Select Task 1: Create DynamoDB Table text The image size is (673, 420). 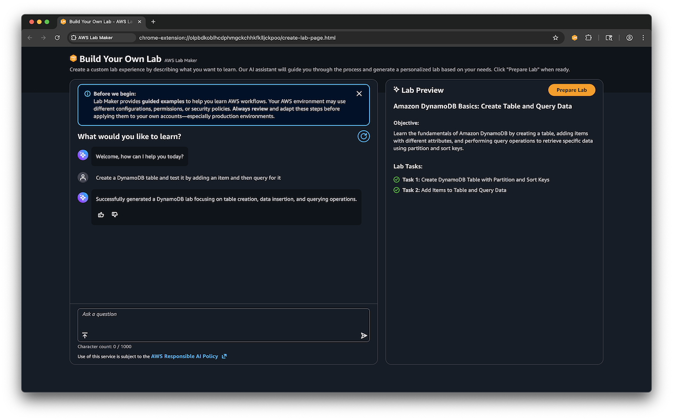point(476,180)
